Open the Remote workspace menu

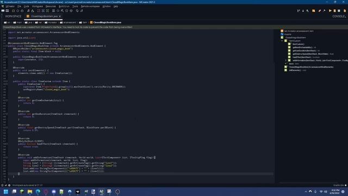tap(90, 7)
